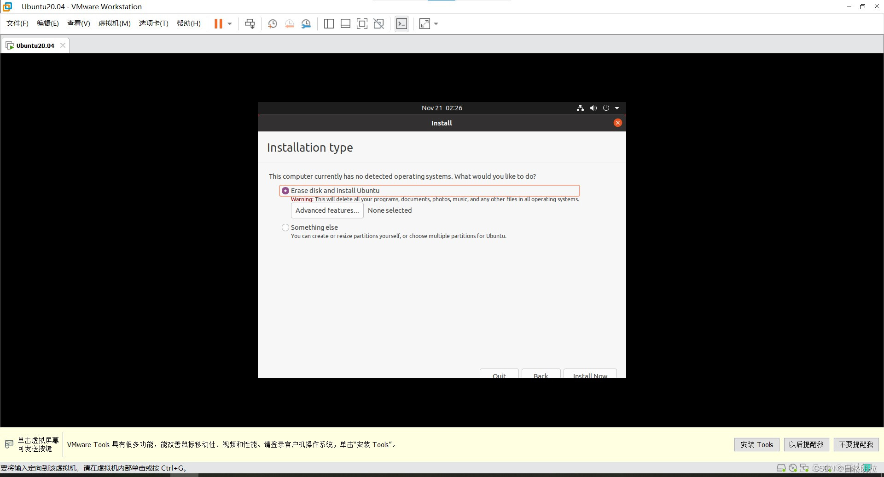Expand the Ubuntu system menu arrow
This screenshot has height=477, width=884.
pyautogui.click(x=617, y=108)
